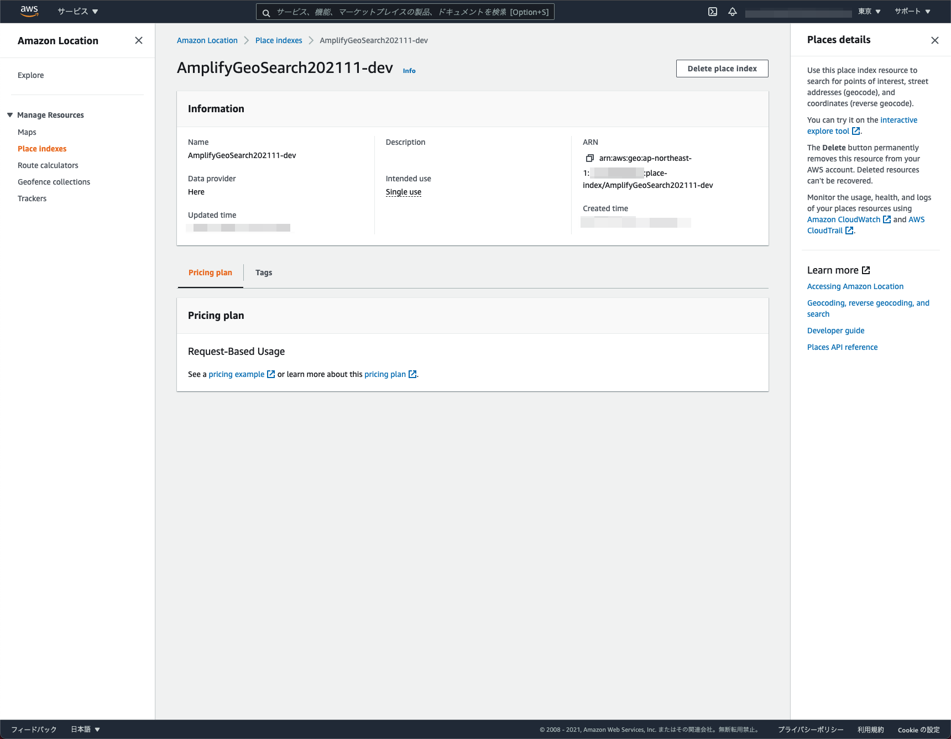Viewport: 951px width, 739px height.
Task: Click the AmplifyGeoSearch202111-dev name value
Action: click(x=242, y=155)
